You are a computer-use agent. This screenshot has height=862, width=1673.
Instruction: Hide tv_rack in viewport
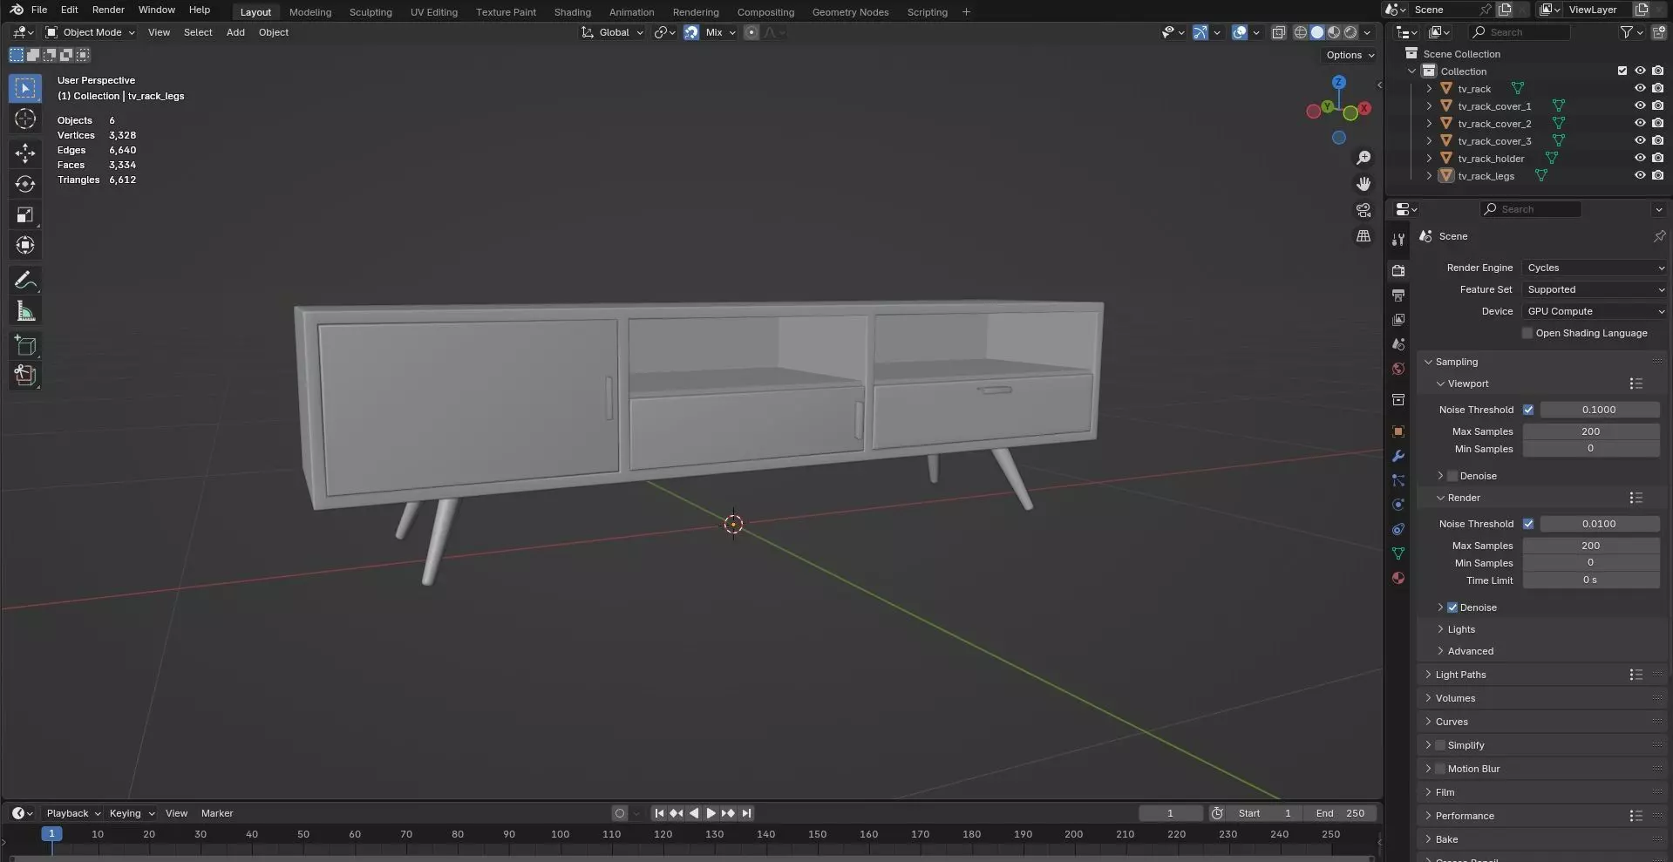pyautogui.click(x=1640, y=88)
